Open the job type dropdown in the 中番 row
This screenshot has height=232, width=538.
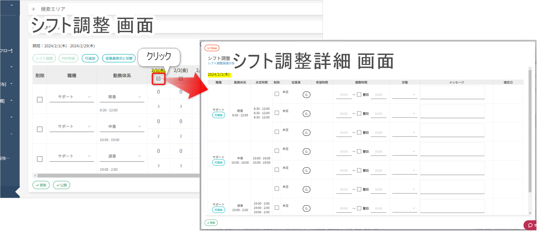pos(72,126)
